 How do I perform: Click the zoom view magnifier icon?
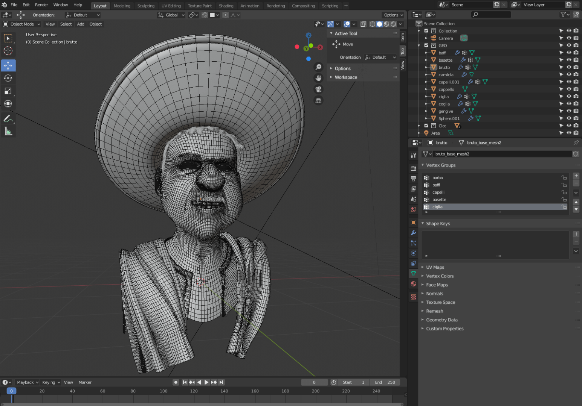tap(318, 67)
